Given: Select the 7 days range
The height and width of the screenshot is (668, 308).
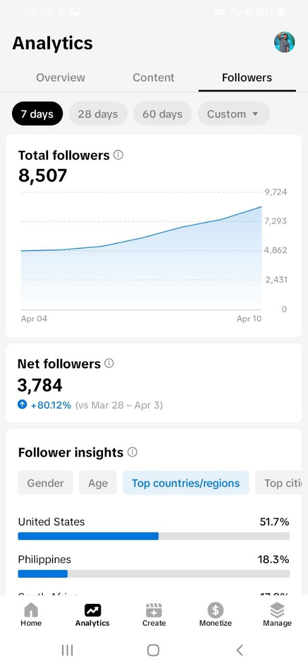Looking at the screenshot, I should [37, 114].
